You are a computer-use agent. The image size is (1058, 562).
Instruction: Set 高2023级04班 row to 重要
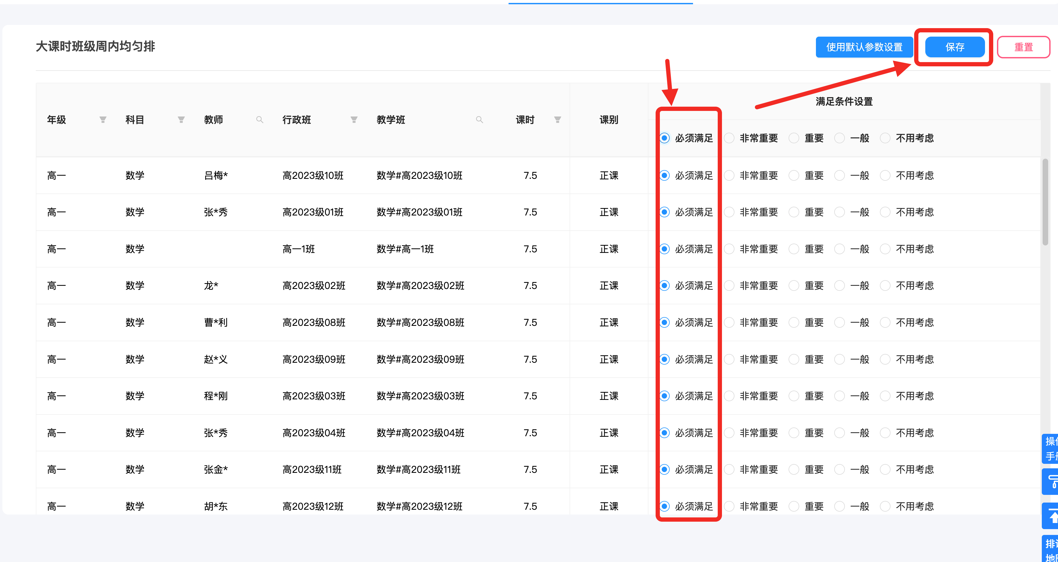pos(794,433)
